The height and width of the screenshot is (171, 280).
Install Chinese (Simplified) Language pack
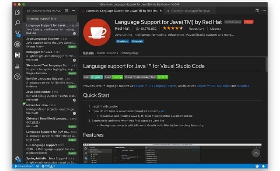(72, 127)
